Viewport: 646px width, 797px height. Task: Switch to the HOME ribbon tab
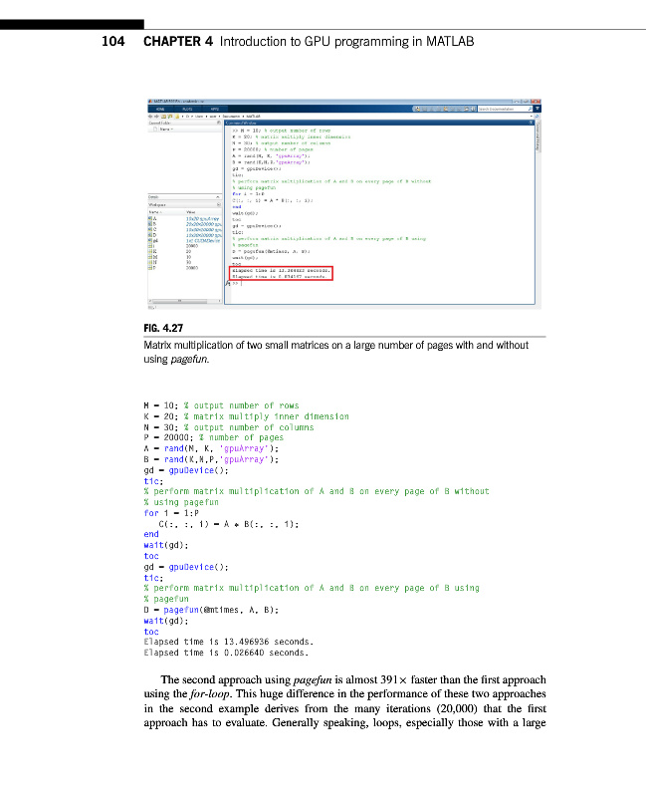coord(159,109)
